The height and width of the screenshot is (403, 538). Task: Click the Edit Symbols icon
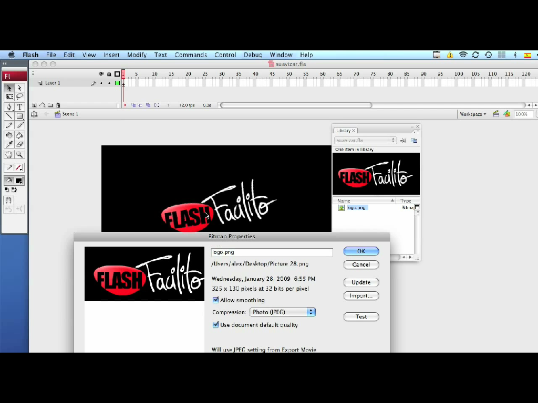(507, 114)
